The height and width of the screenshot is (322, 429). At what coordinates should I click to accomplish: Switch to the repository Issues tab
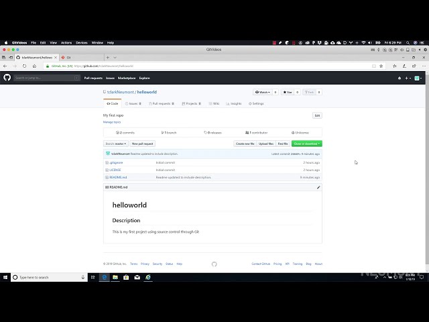pyautogui.click(x=133, y=103)
